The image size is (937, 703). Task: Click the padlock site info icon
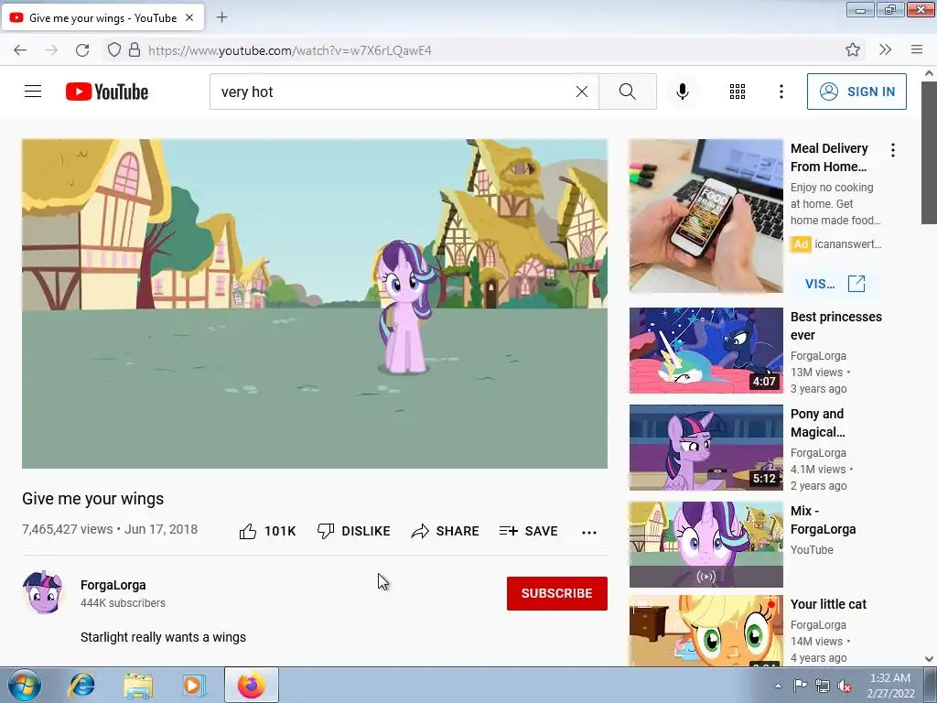click(135, 49)
